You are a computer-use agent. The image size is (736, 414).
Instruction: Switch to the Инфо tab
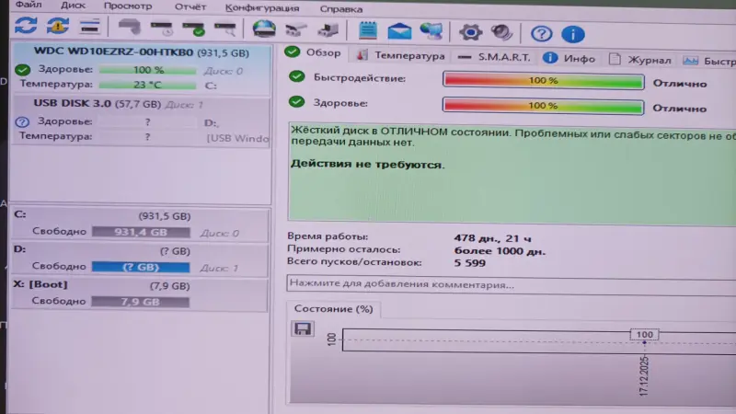pos(569,58)
